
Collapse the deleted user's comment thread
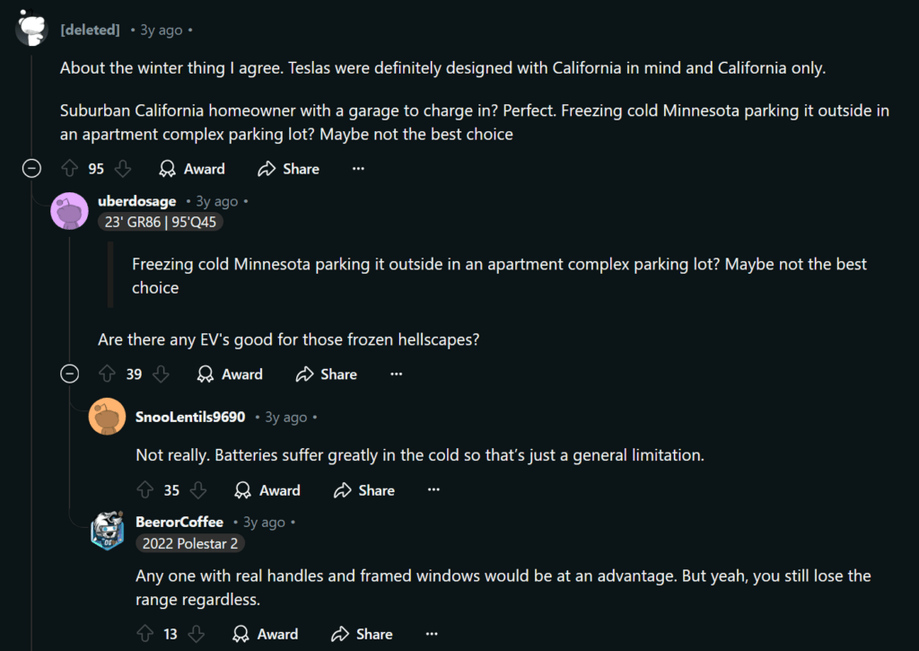pos(31,169)
